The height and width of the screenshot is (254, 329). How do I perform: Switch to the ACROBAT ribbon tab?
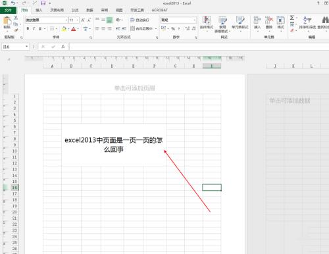click(x=160, y=10)
